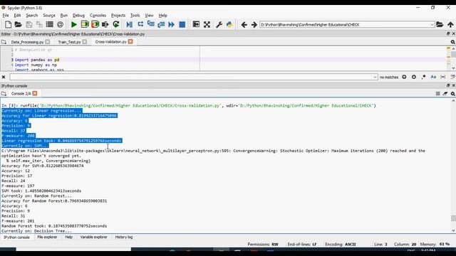Maximize the current pane icon
The image size is (456, 256).
[x=197, y=25]
